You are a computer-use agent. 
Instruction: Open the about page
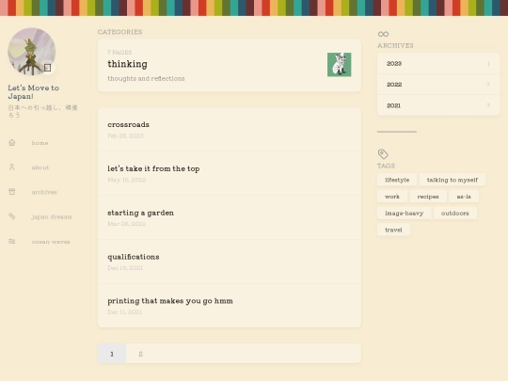point(40,167)
